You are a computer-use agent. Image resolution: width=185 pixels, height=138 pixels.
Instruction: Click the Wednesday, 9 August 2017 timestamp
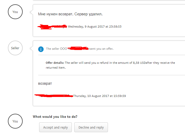95,27
